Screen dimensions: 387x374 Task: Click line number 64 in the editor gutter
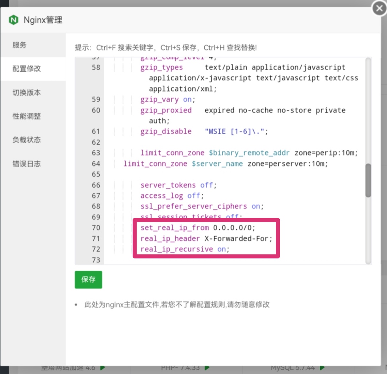[96, 164]
